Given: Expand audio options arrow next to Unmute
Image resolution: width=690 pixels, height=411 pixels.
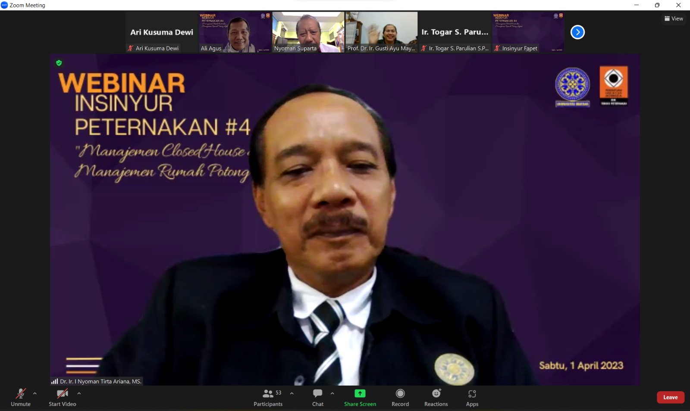Looking at the screenshot, I should point(35,393).
